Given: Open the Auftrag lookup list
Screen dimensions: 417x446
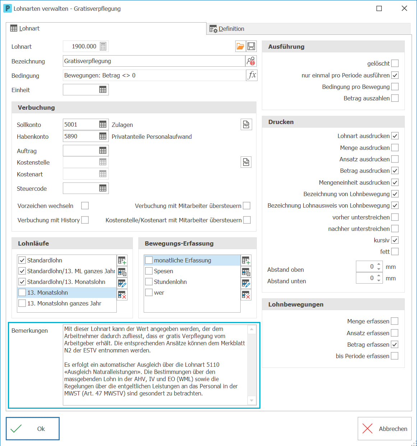Looking at the screenshot, I should [103, 151].
